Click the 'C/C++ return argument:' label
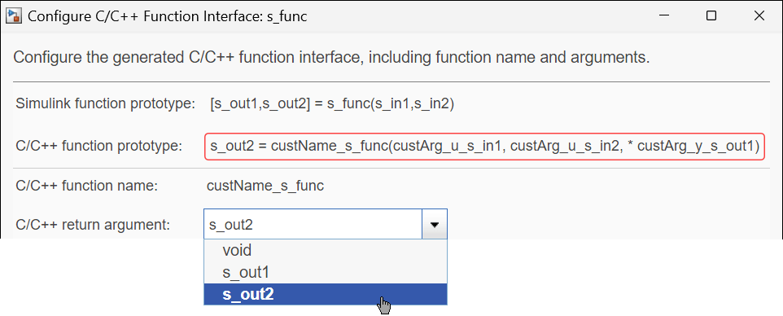 [93, 225]
